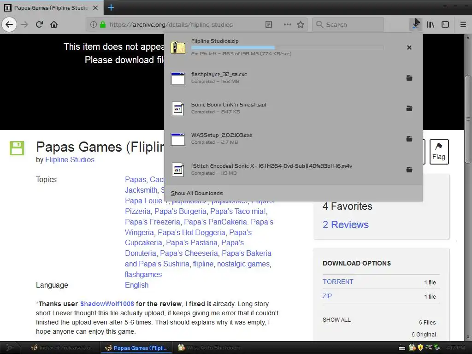The image size is (472, 354).
Task: Open the ShadowWolf1006 user link
Action: pos(107,304)
